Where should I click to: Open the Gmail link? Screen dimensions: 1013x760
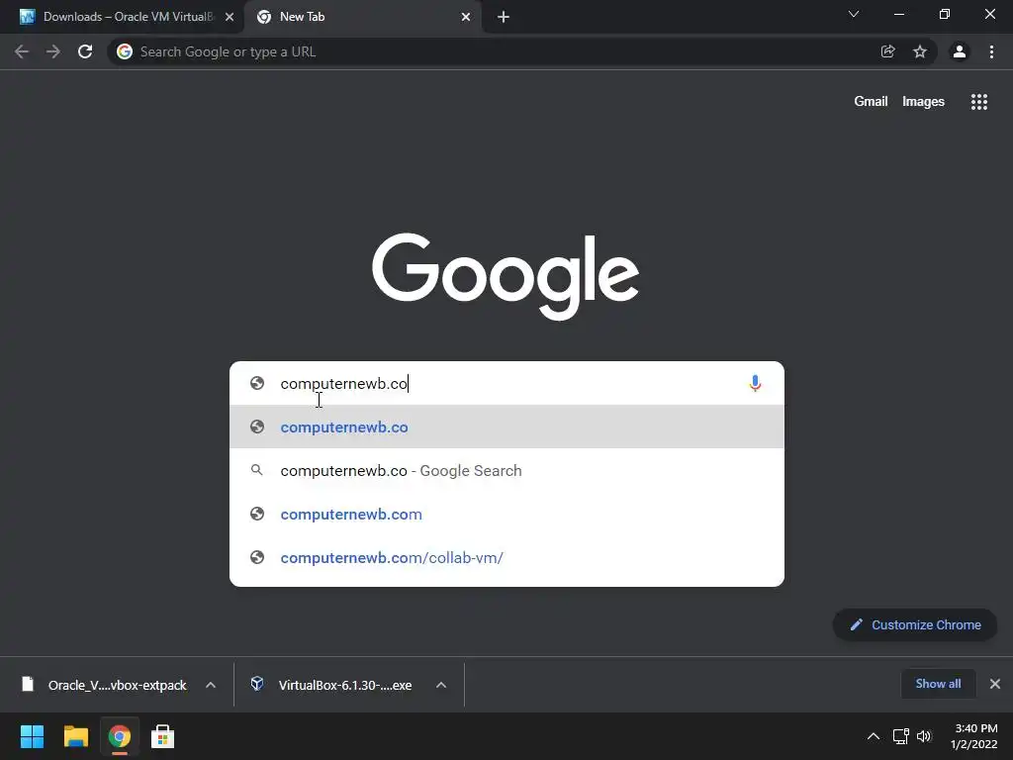click(871, 102)
